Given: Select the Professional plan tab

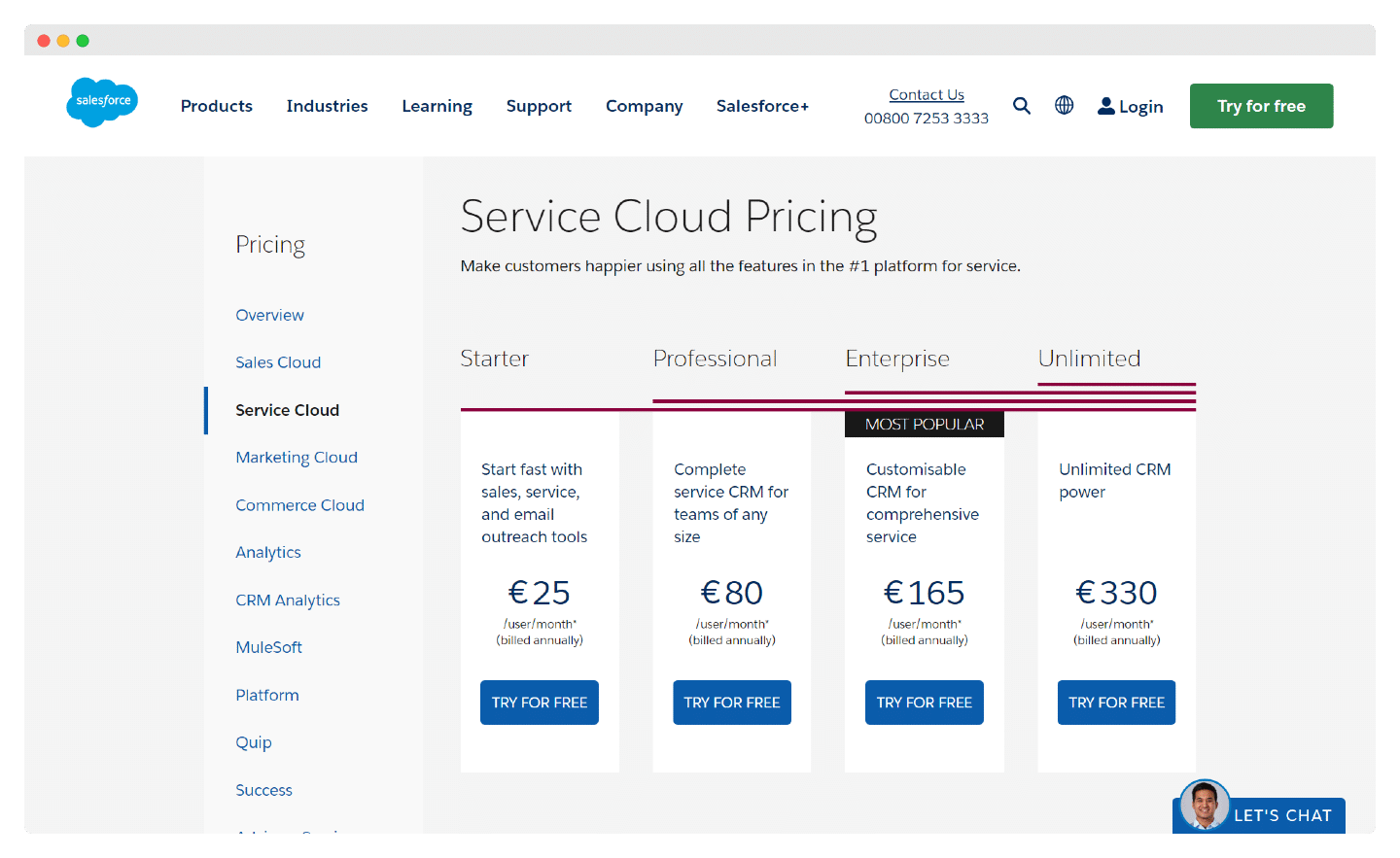Looking at the screenshot, I should (715, 359).
